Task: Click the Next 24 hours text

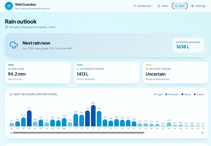Action: 15,79
